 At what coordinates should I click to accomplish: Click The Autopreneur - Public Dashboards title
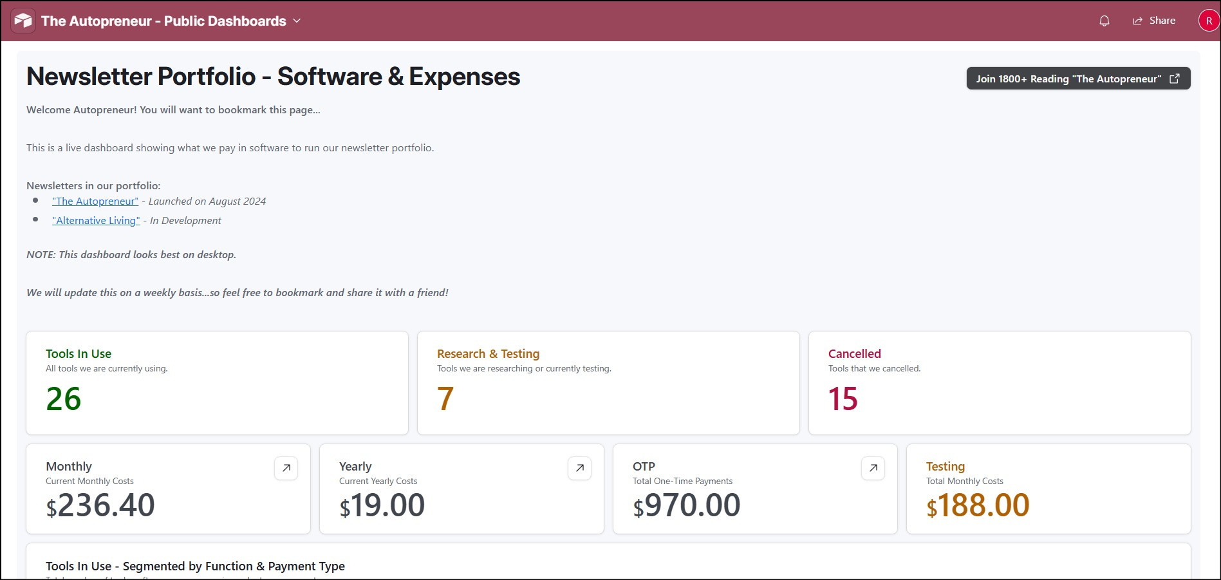coord(163,21)
